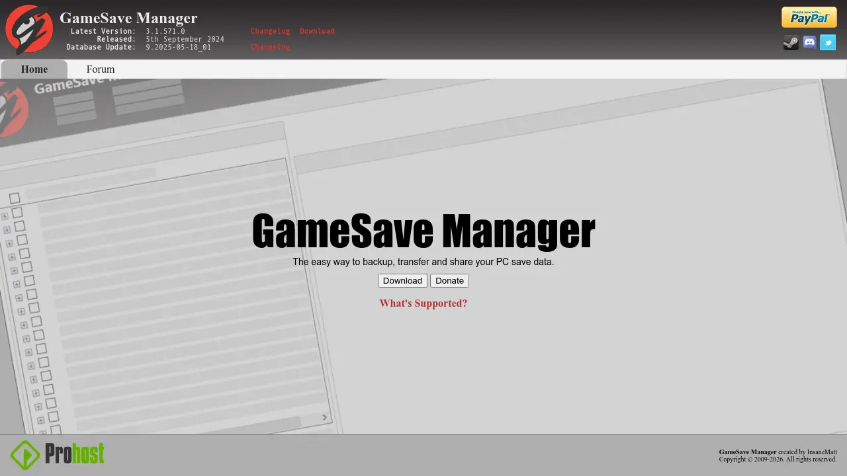Click the header Download link
The image size is (847, 476).
(x=317, y=31)
